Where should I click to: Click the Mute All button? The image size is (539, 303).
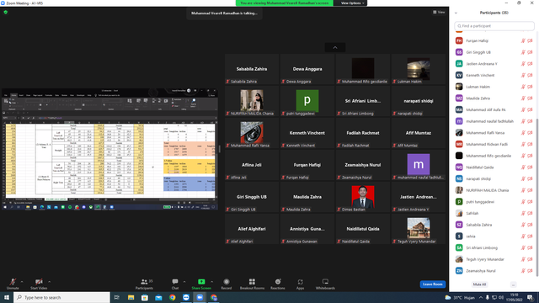tap(479, 284)
